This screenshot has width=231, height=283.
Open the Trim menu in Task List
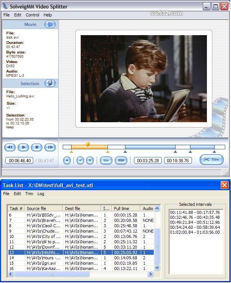(x=29, y=194)
